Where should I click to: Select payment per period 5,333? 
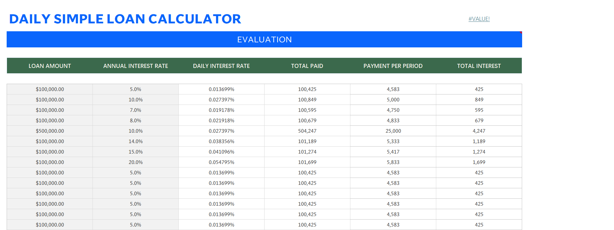(x=393, y=141)
